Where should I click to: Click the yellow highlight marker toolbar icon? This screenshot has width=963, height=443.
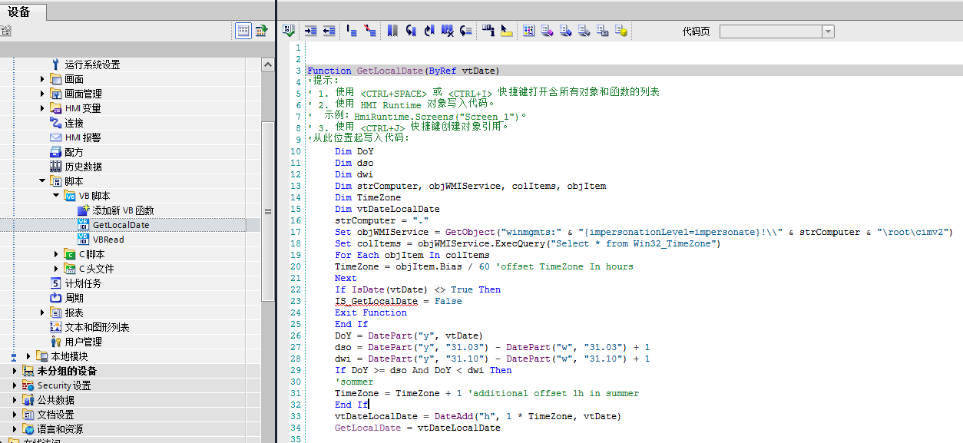506,31
